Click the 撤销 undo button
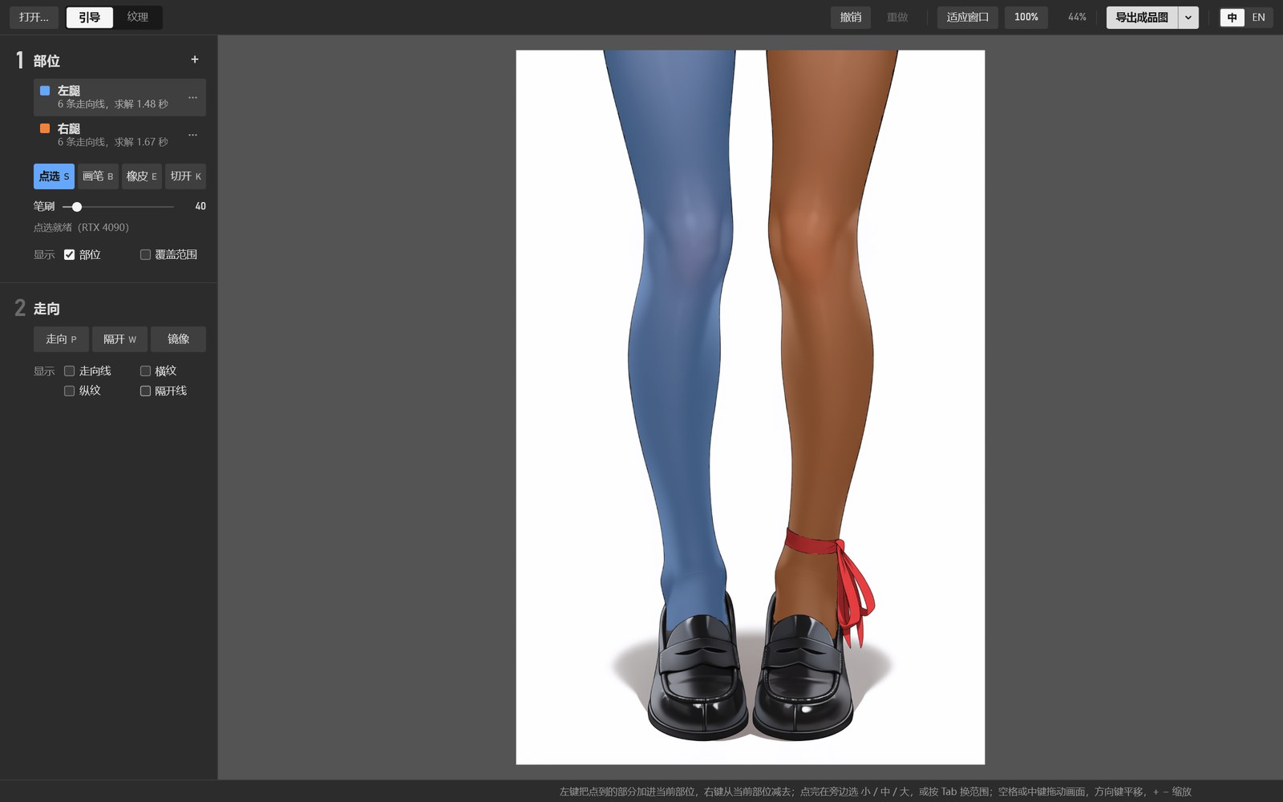1283x802 pixels. [x=851, y=17]
